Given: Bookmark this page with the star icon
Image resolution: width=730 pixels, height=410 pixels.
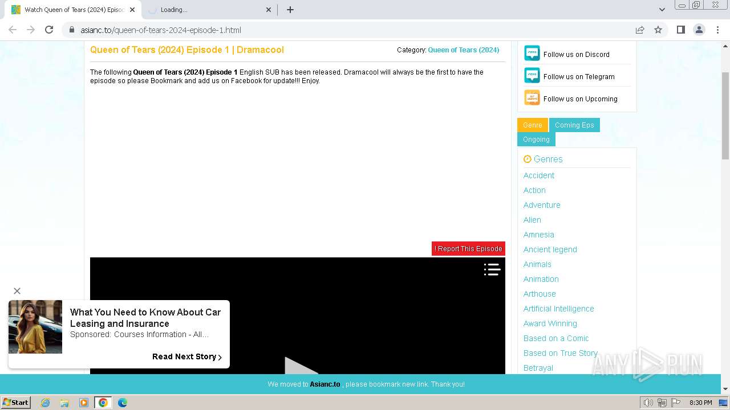Looking at the screenshot, I should coord(658,30).
